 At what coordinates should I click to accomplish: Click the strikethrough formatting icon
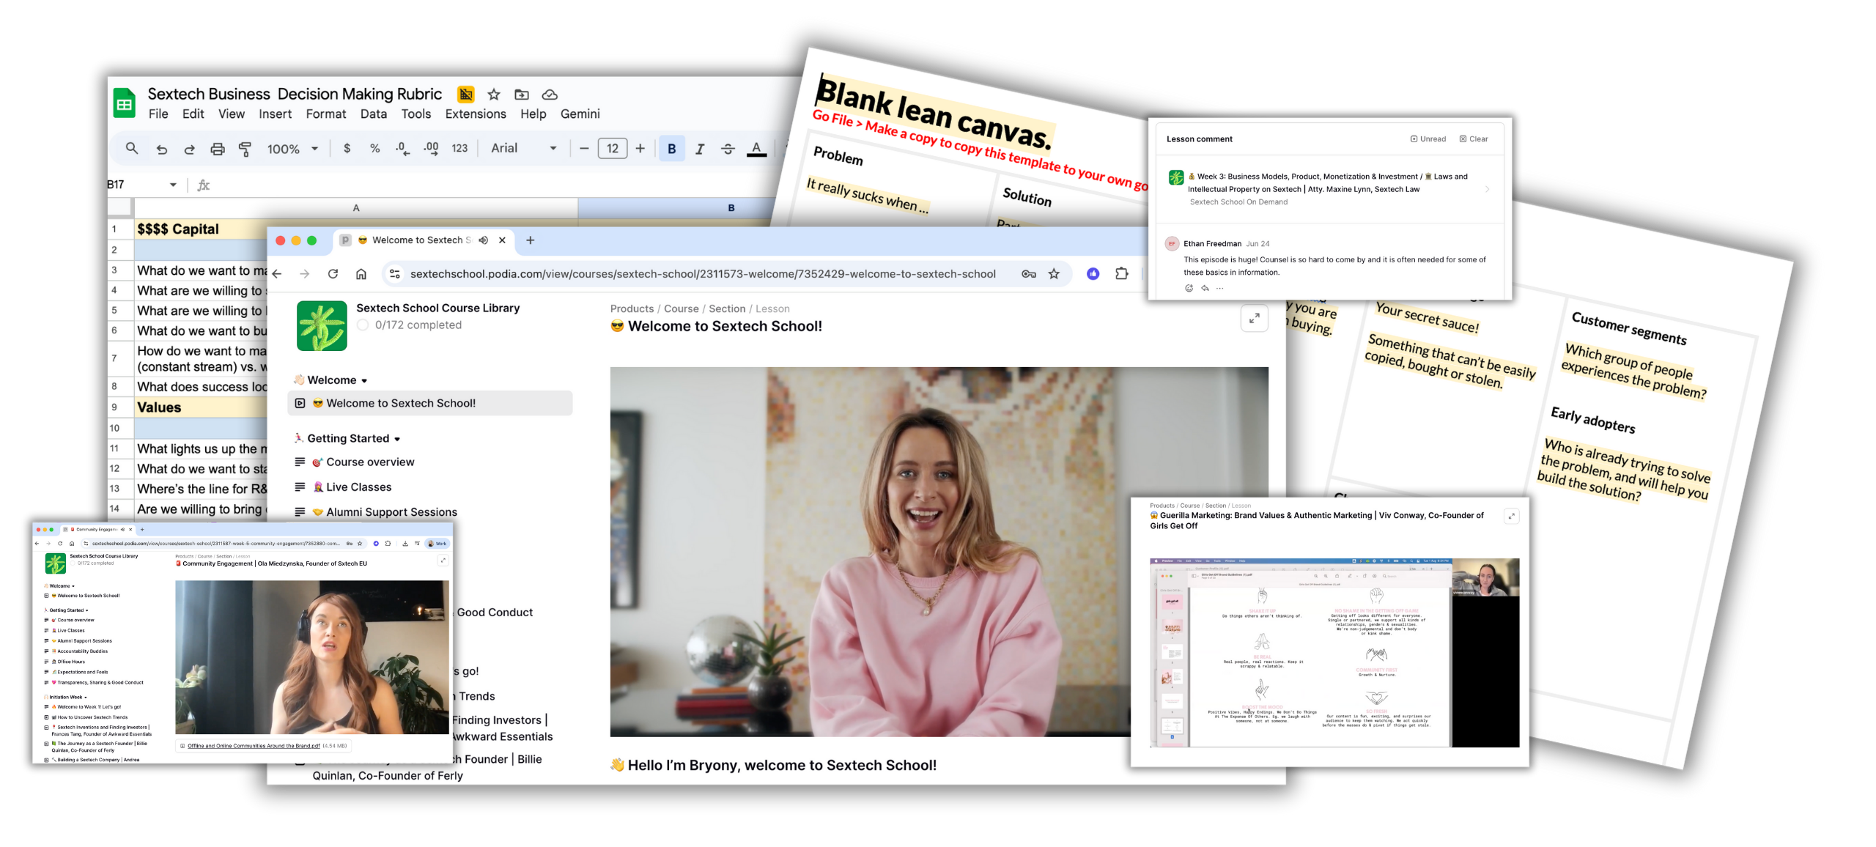(728, 149)
